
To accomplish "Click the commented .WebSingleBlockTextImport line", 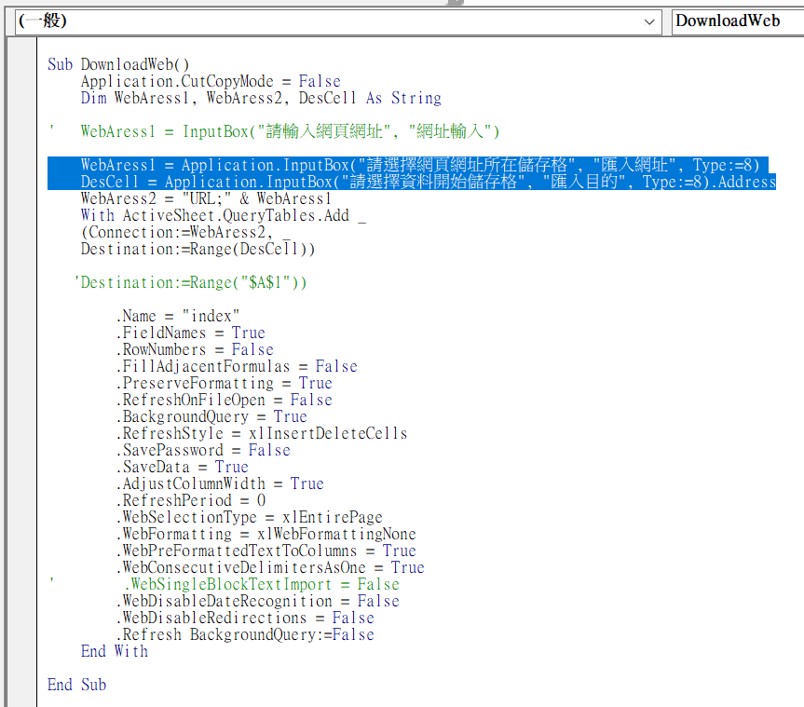I will [x=262, y=584].
